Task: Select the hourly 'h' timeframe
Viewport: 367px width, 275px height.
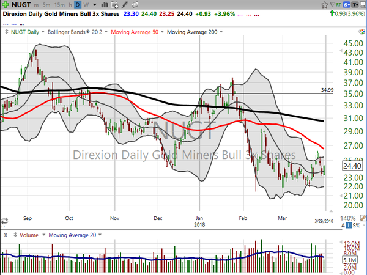Action: [70, 5]
